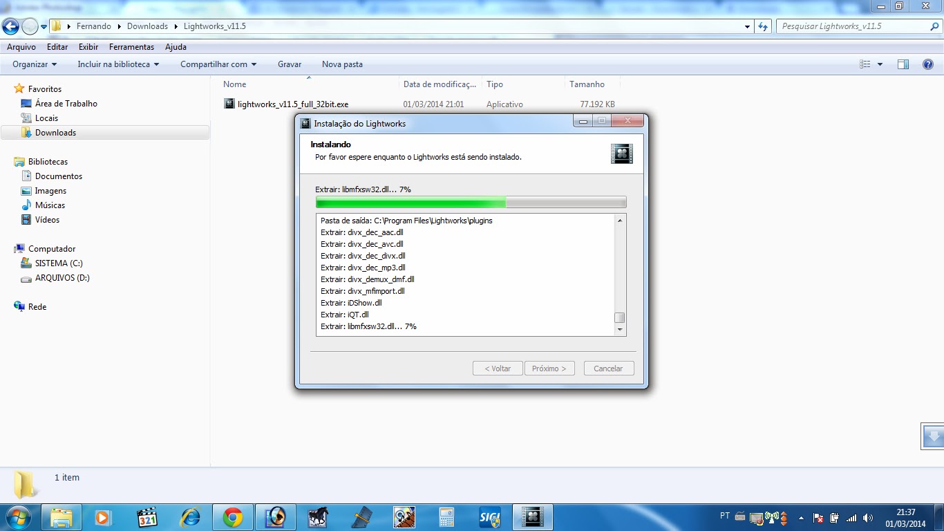Open Músicas library
The height and width of the screenshot is (531, 944).
[50, 205]
